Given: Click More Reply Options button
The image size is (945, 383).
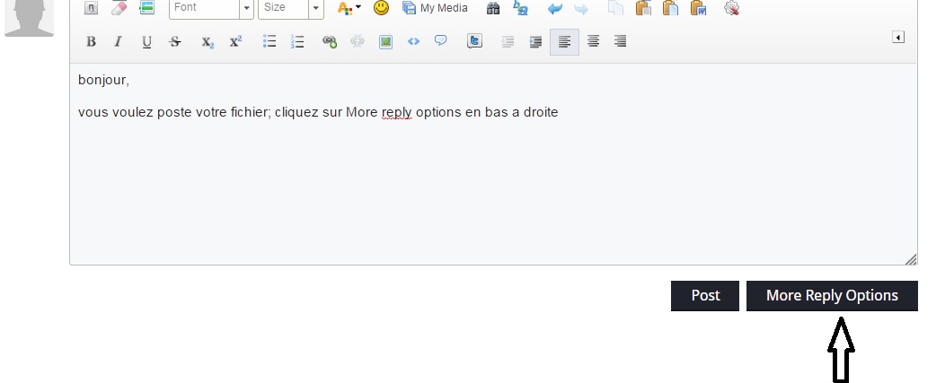Looking at the screenshot, I should pos(832,296).
